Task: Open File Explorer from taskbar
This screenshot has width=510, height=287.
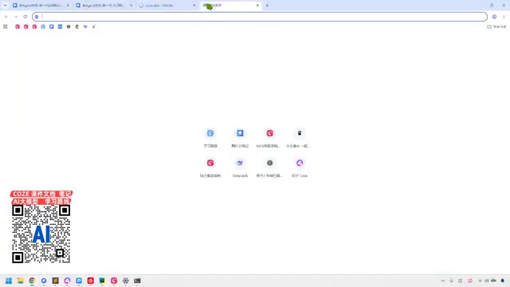Action: click(21, 281)
